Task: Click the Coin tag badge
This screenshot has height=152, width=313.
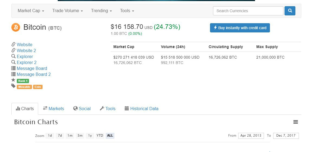Action: coord(38,87)
